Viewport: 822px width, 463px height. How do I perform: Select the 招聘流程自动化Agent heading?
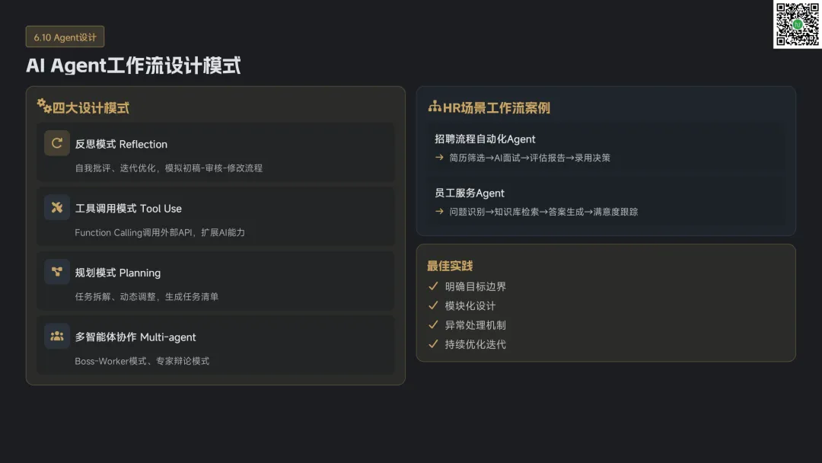click(485, 139)
